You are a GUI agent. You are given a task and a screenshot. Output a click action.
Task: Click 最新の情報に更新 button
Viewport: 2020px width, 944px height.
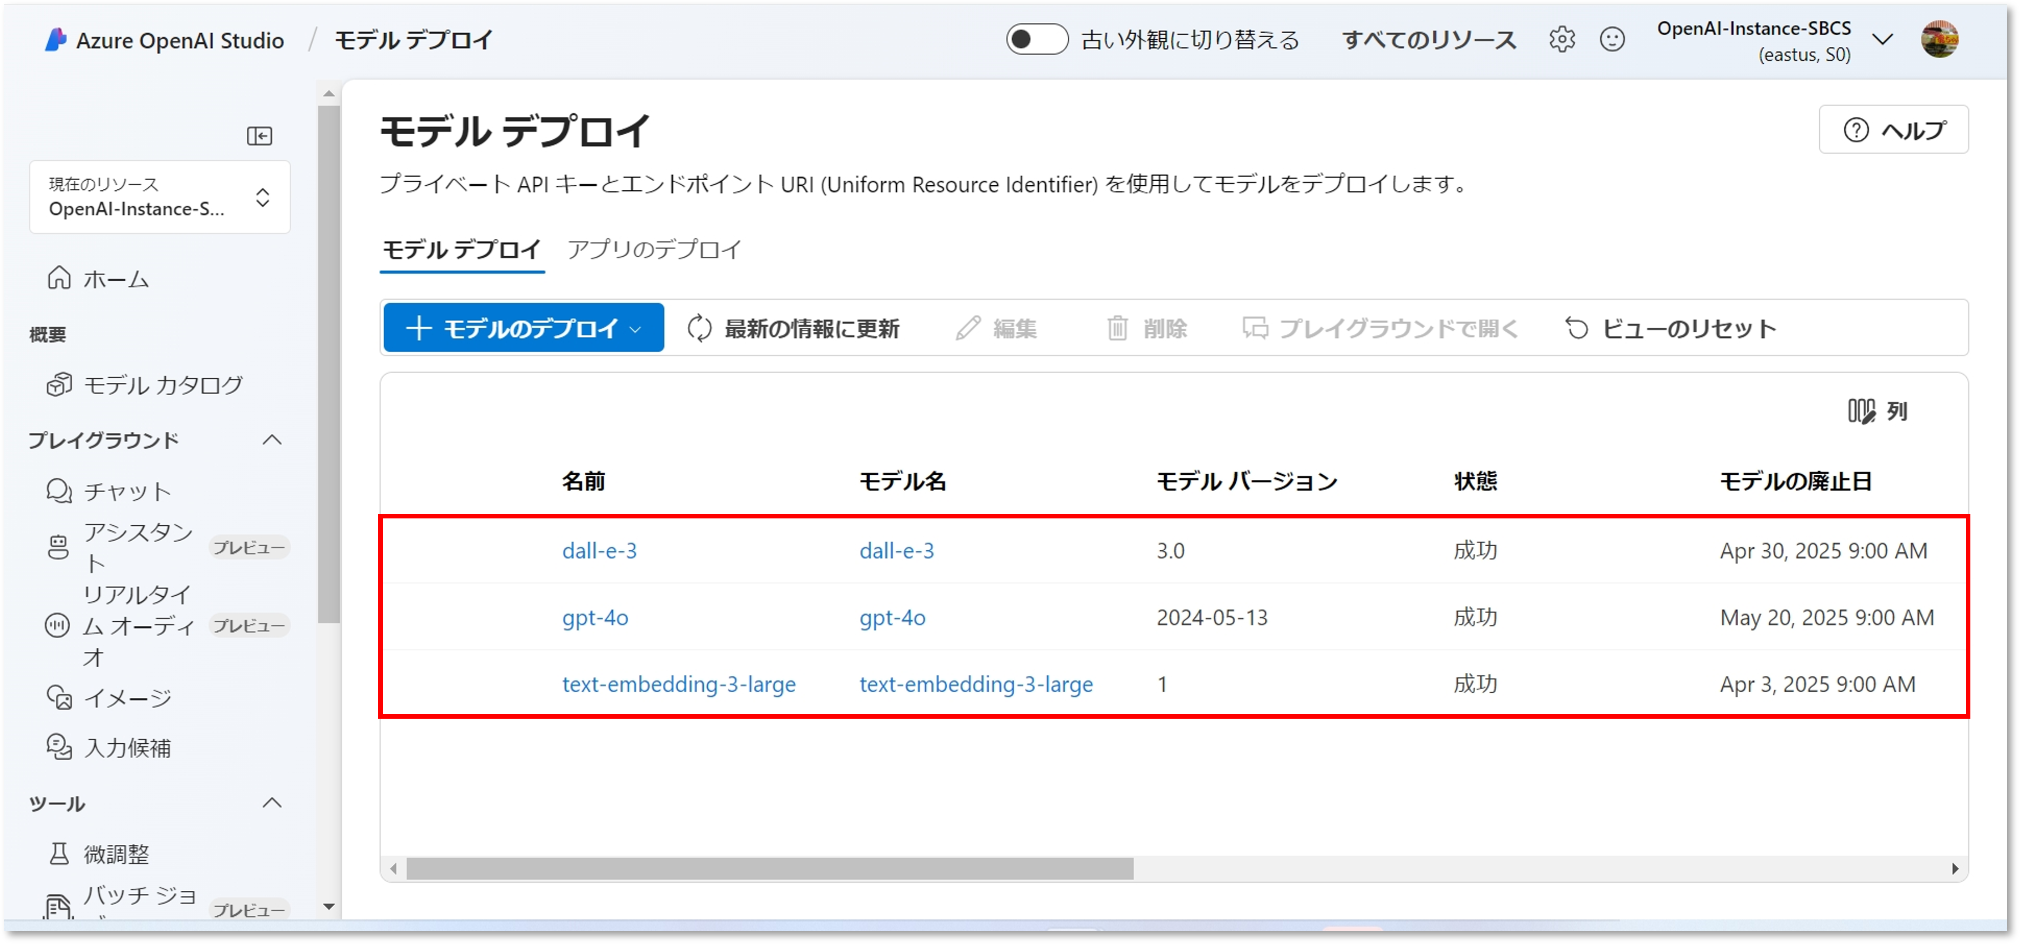(x=794, y=328)
